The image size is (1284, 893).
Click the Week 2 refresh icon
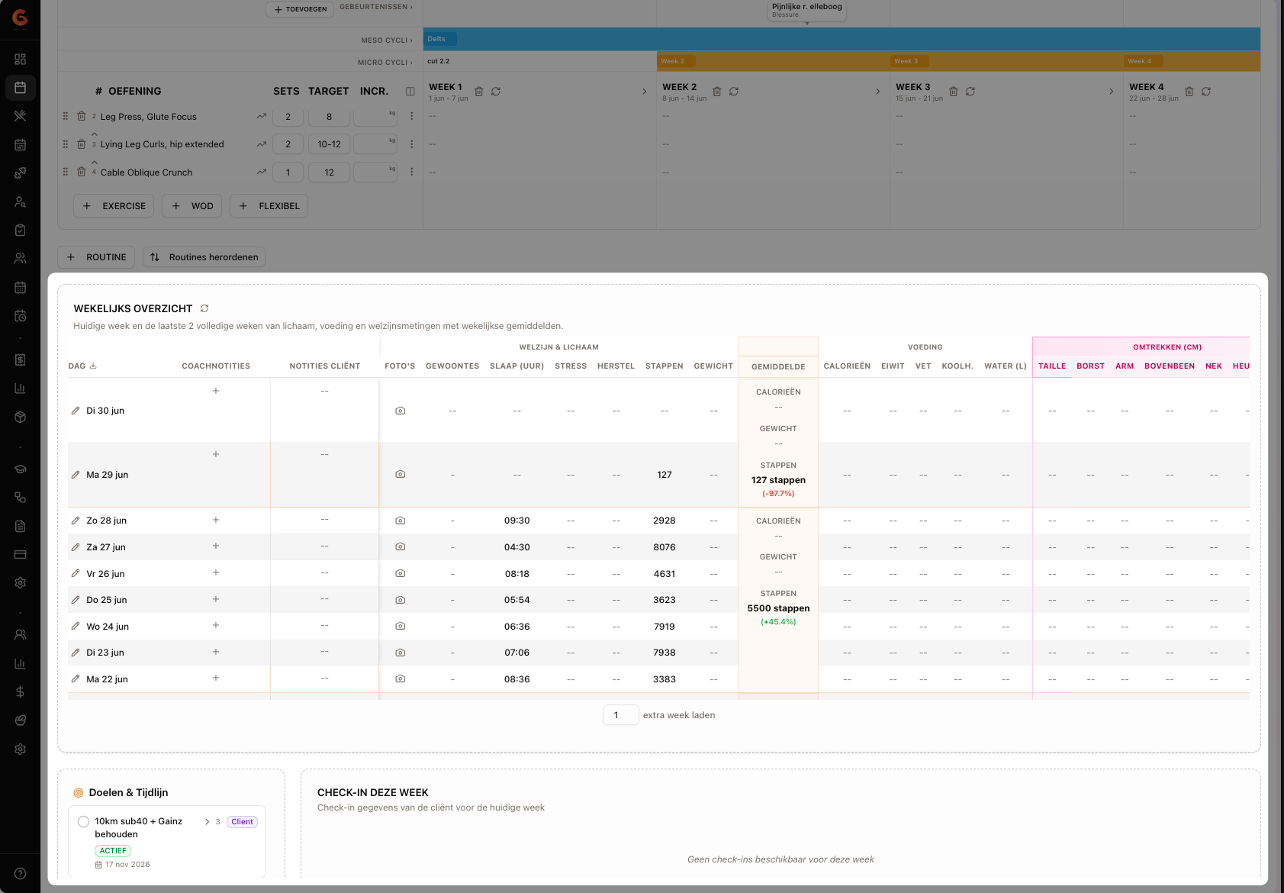tap(734, 92)
